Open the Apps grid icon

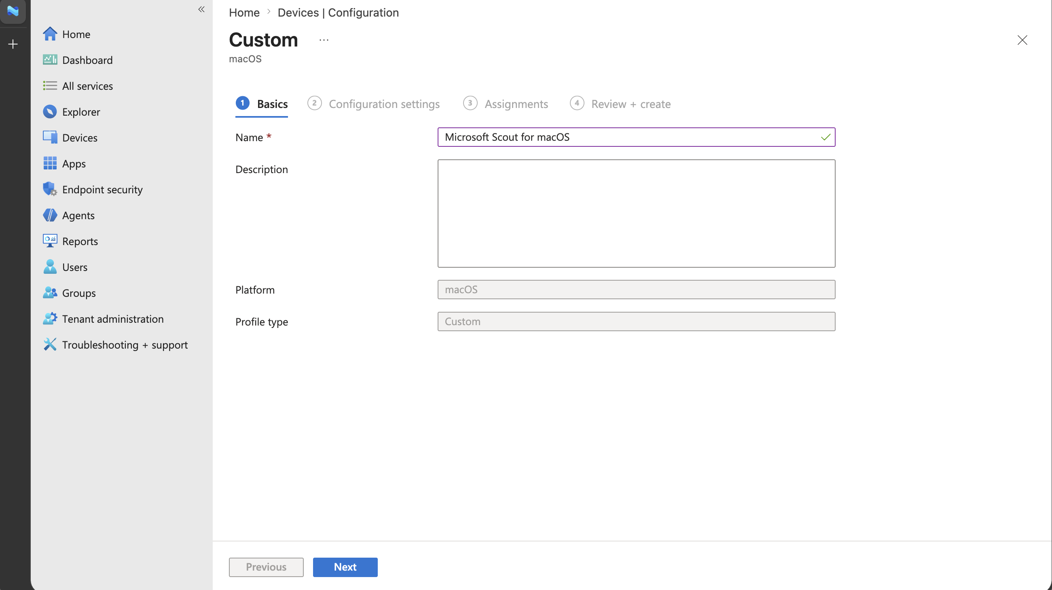(x=50, y=163)
